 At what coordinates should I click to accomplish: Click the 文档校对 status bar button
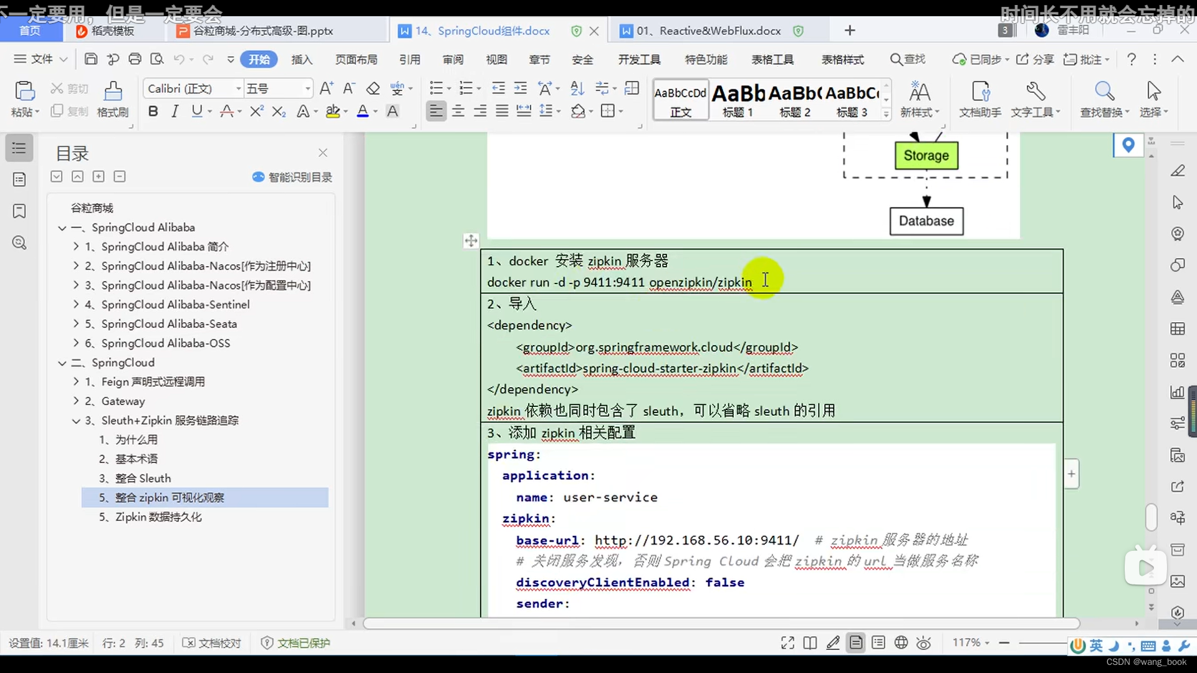[212, 643]
